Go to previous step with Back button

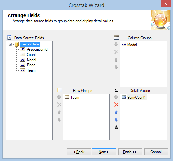point(79,152)
